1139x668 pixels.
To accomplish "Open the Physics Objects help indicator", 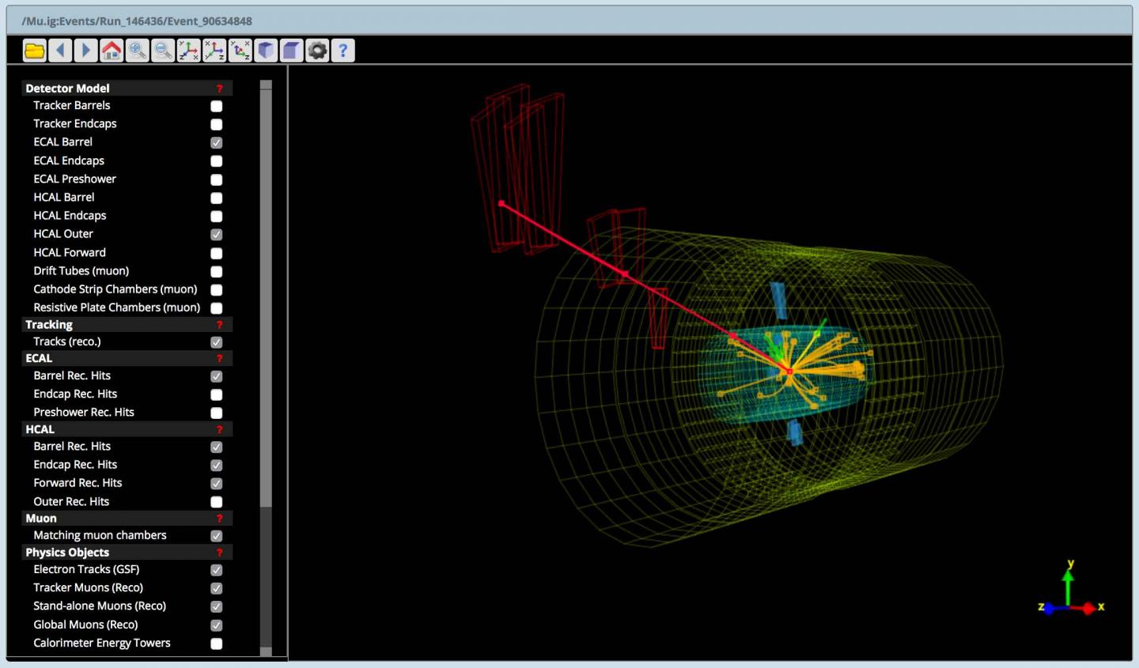I will click(219, 553).
